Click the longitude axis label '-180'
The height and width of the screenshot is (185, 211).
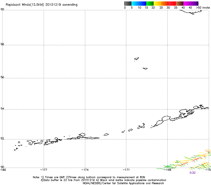tap(3, 170)
